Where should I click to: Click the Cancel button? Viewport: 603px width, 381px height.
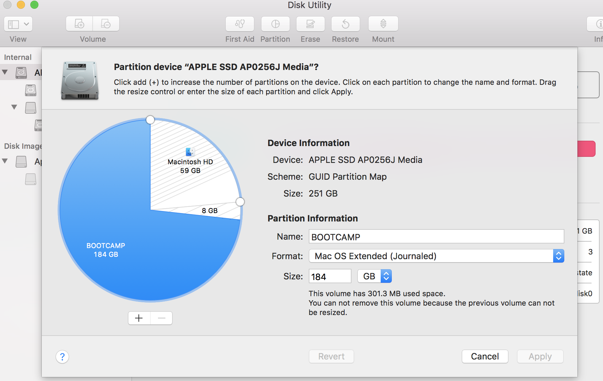[485, 356]
